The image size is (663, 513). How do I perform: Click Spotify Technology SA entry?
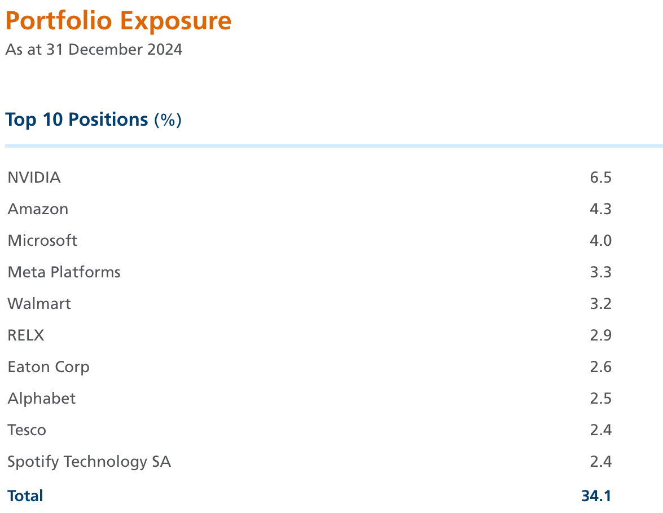pyautogui.click(x=89, y=462)
